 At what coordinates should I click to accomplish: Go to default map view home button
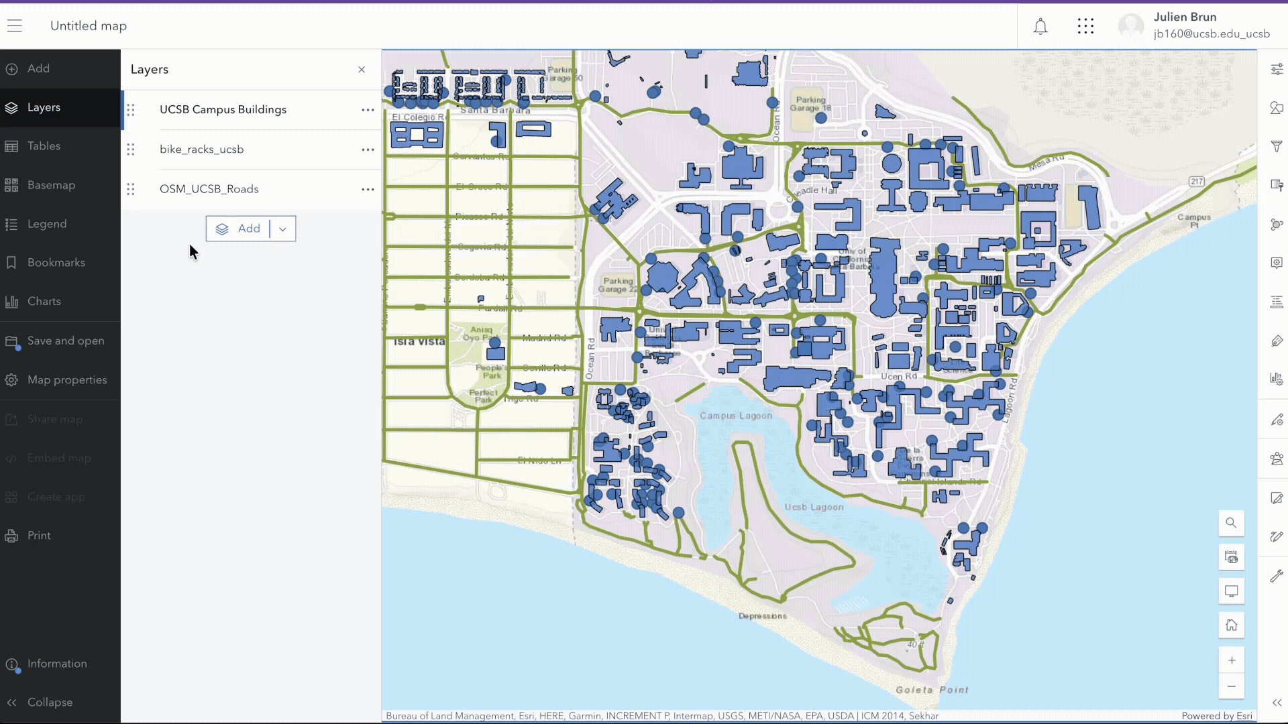[x=1231, y=625]
